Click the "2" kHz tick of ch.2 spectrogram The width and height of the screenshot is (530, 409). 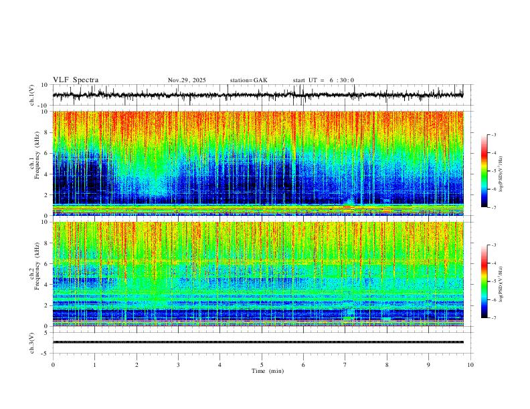(x=48, y=305)
